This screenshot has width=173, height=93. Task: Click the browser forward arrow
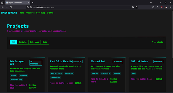coord(7,7)
